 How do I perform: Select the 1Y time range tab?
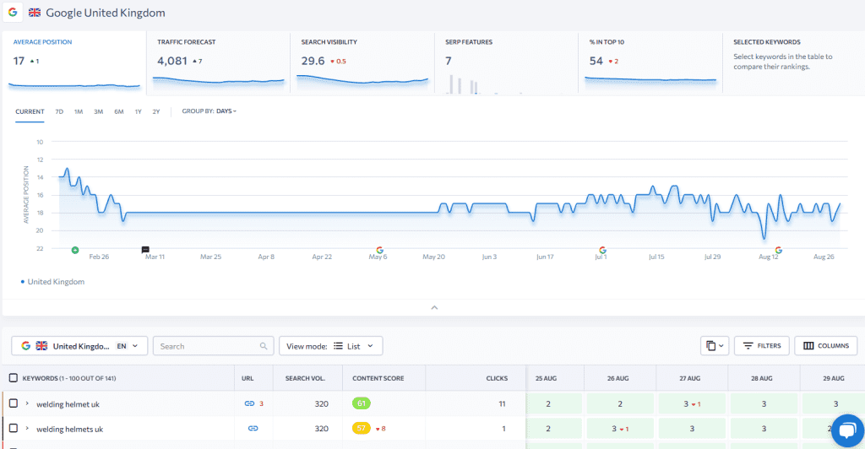138,112
